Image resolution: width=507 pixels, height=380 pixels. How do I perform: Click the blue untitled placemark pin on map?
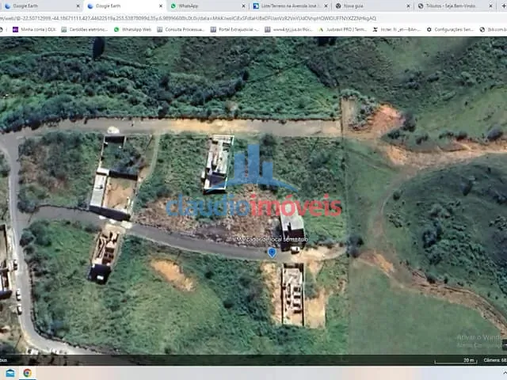[x=272, y=253]
